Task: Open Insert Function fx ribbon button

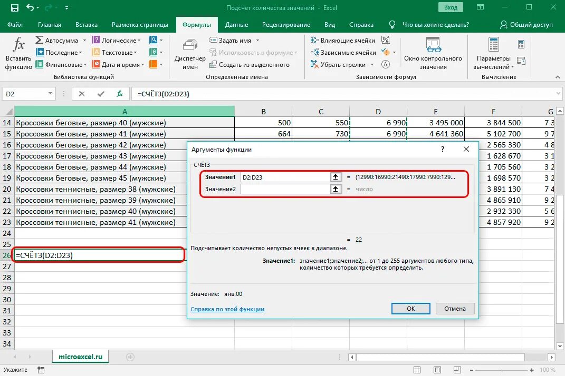Action: [x=18, y=53]
